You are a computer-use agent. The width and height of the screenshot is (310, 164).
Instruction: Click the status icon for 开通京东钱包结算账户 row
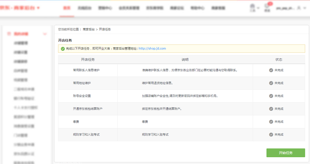[271, 109]
